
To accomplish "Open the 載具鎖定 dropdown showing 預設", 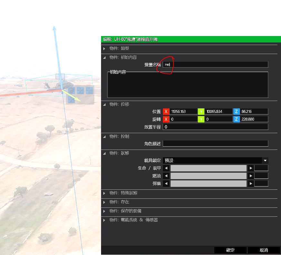I will (x=215, y=160).
